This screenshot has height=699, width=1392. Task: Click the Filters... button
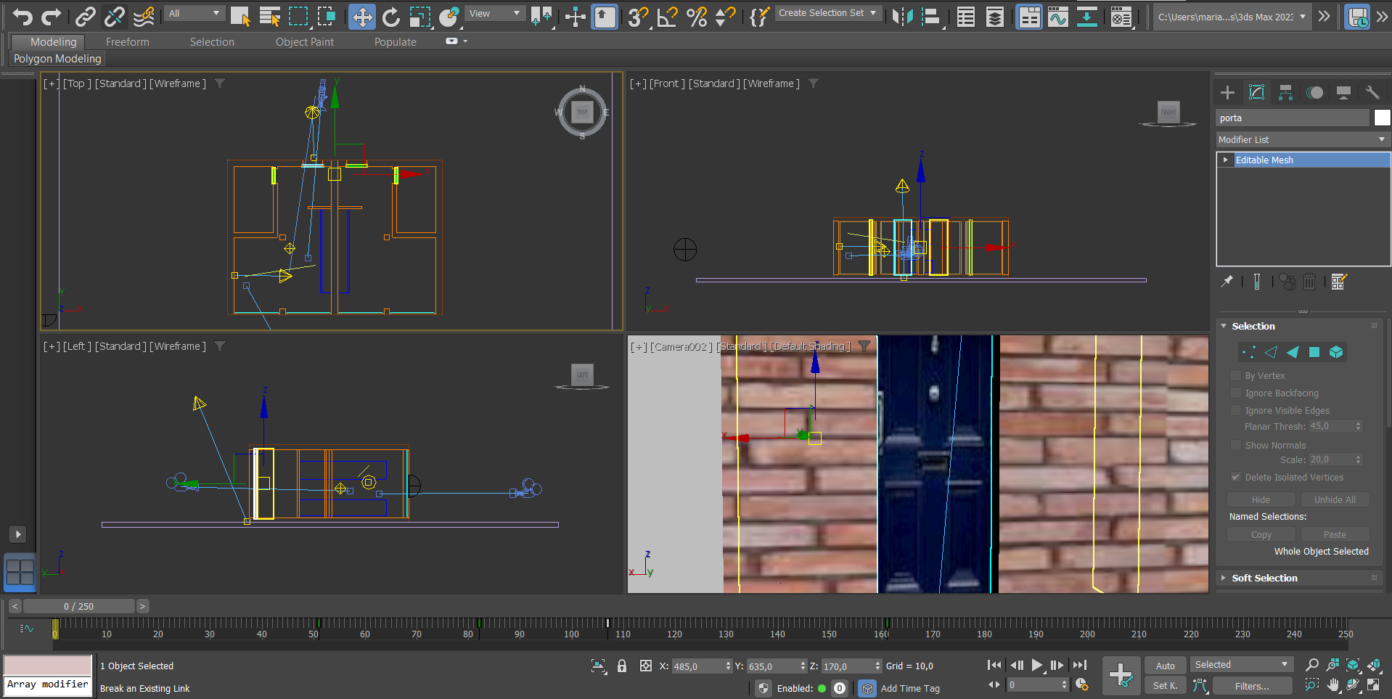click(x=1251, y=686)
